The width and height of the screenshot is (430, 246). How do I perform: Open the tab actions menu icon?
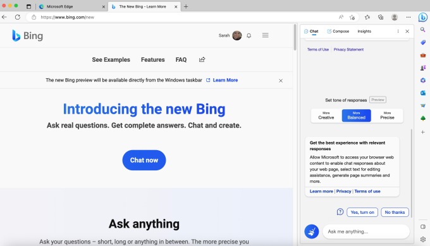(29, 6)
